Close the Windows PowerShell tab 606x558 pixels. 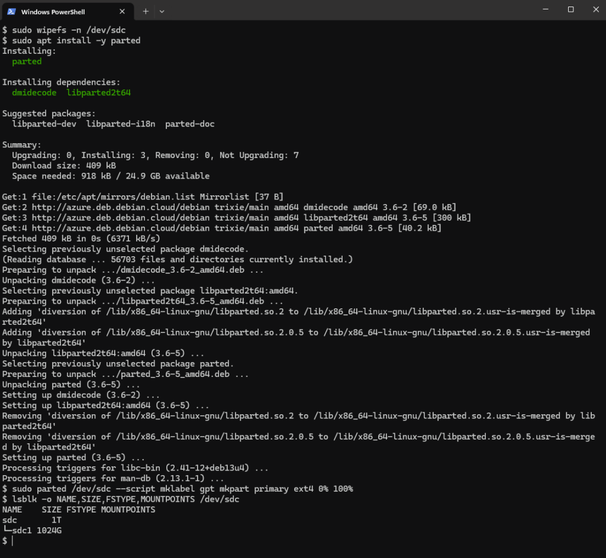(x=122, y=12)
